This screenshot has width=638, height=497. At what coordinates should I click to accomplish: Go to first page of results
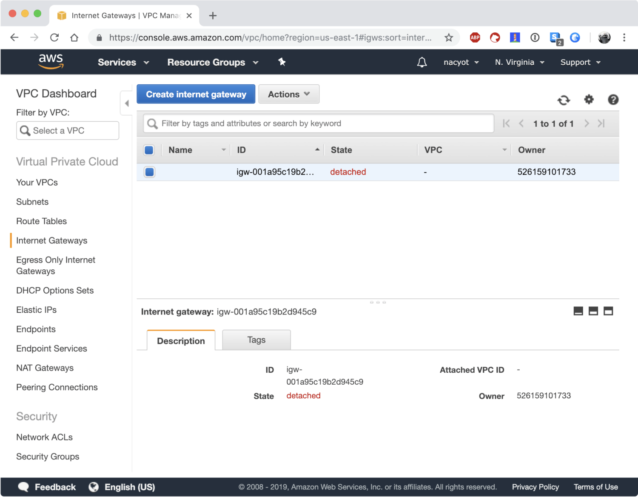pyautogui.click(x=506, y=123)
